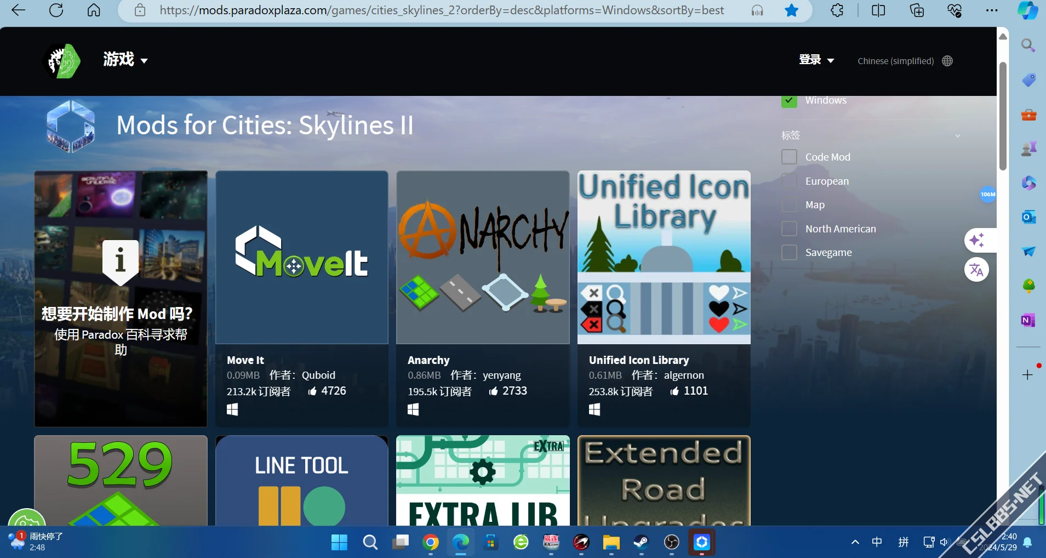Open the tools briefcase icon in sidebar

point(1028,115)
